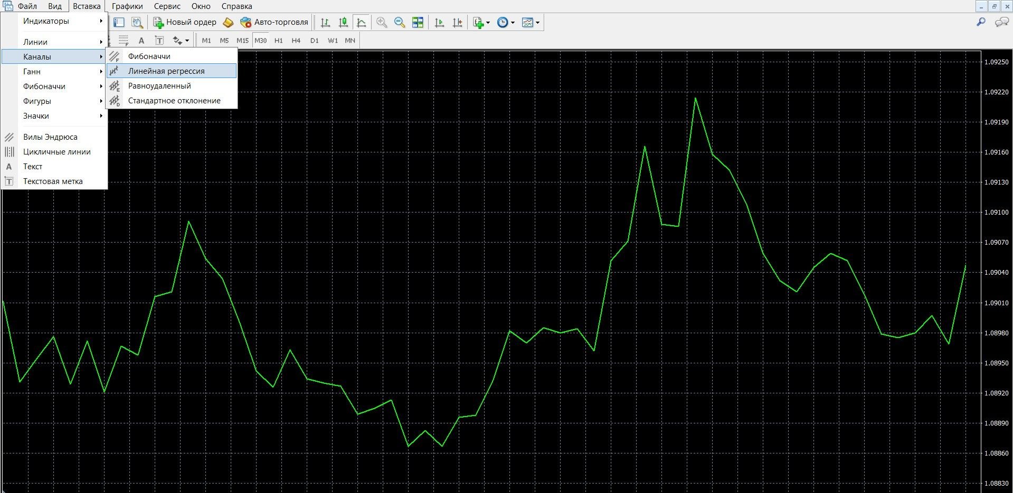Screen dimensions: 1013x493
Task: Click the chart templates icon
Action: pyautogui.click(x=527, y=22)
